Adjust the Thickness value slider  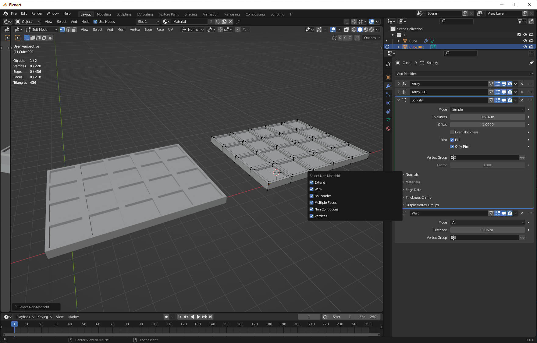(488, 117)
